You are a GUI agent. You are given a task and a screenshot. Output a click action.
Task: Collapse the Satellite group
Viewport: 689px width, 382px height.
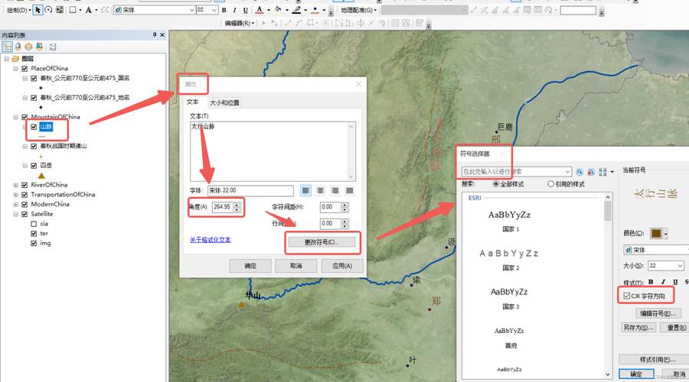click(16, 214)
